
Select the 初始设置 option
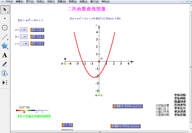pyautogui.click(x=164, y=105)
